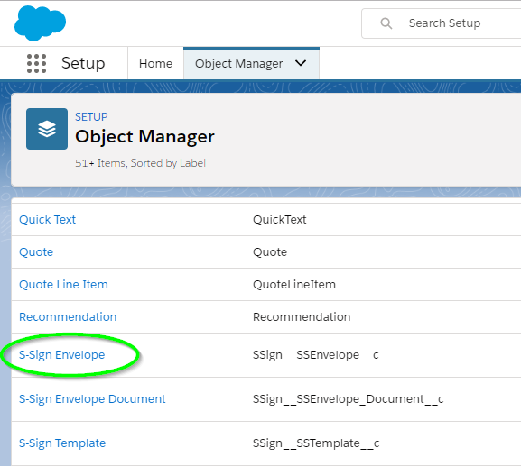Open the S-Sign Template object

(62, 443)
